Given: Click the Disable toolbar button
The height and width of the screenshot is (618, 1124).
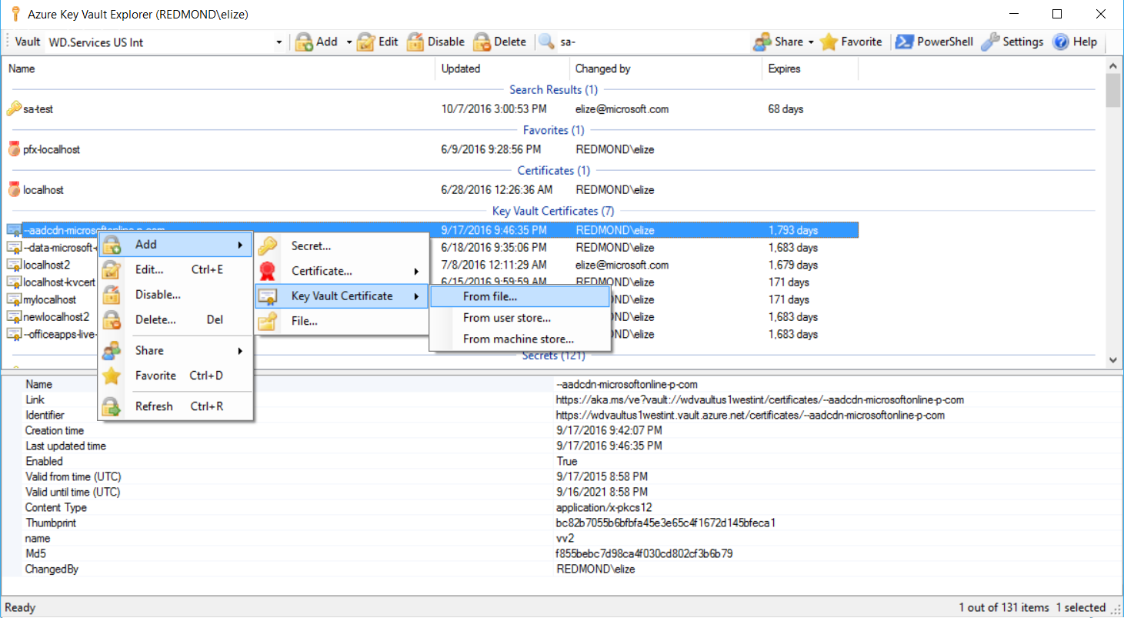Looking at the screenshot, I should pos(435,42).
